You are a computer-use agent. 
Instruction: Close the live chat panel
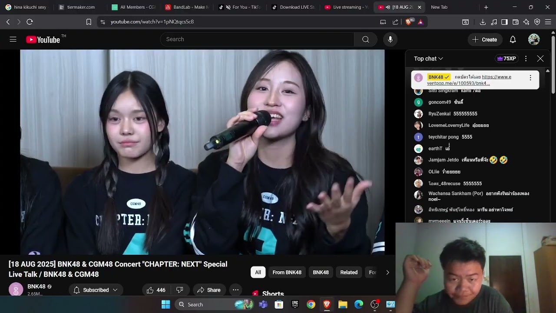[x=540, y=59]
